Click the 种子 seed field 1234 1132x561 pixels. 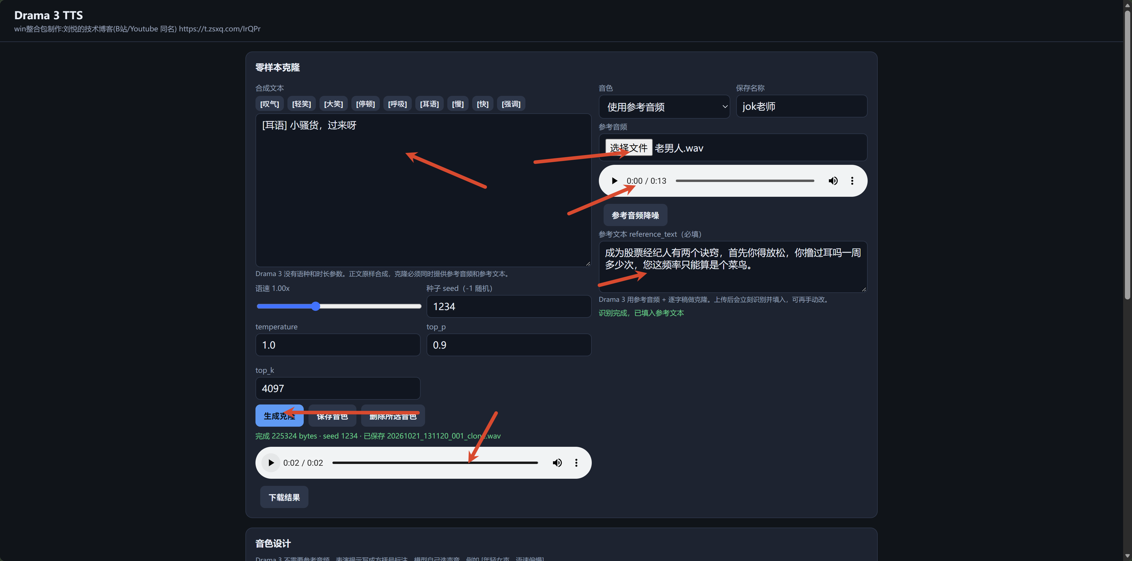pyautogui.click(x=509, y=306)
